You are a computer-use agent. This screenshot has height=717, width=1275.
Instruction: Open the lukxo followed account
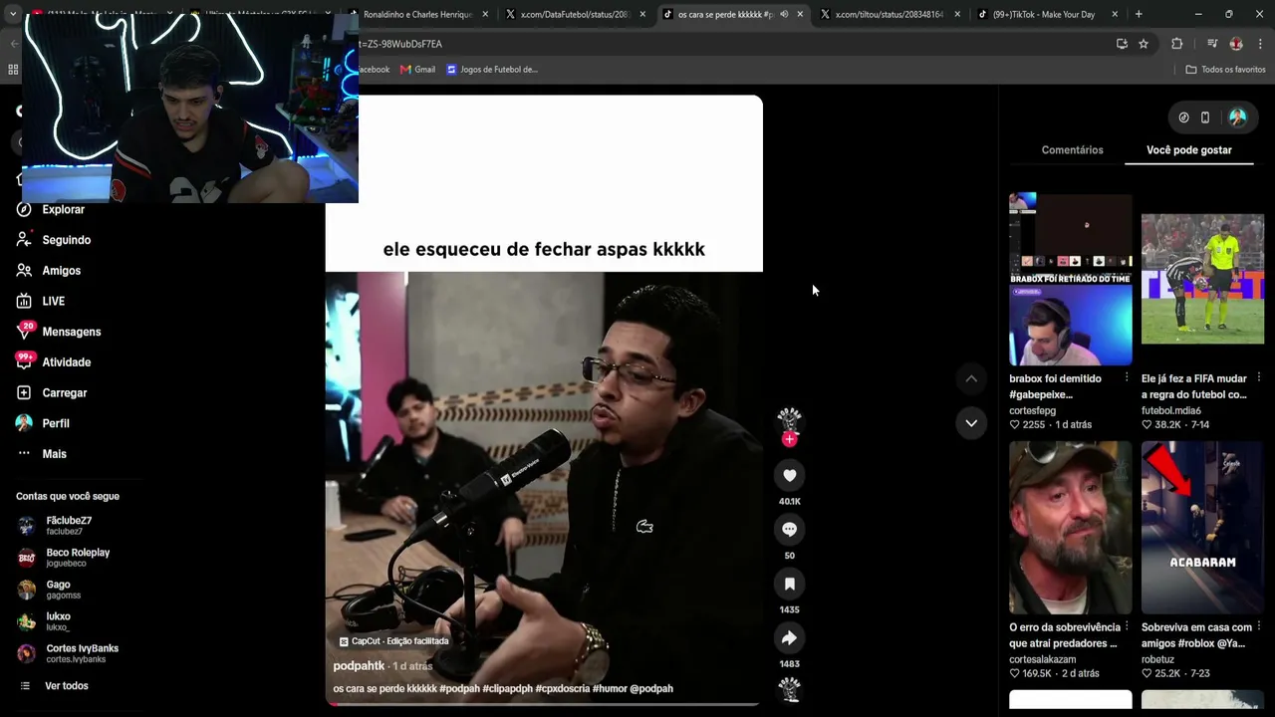coord(58,621)
